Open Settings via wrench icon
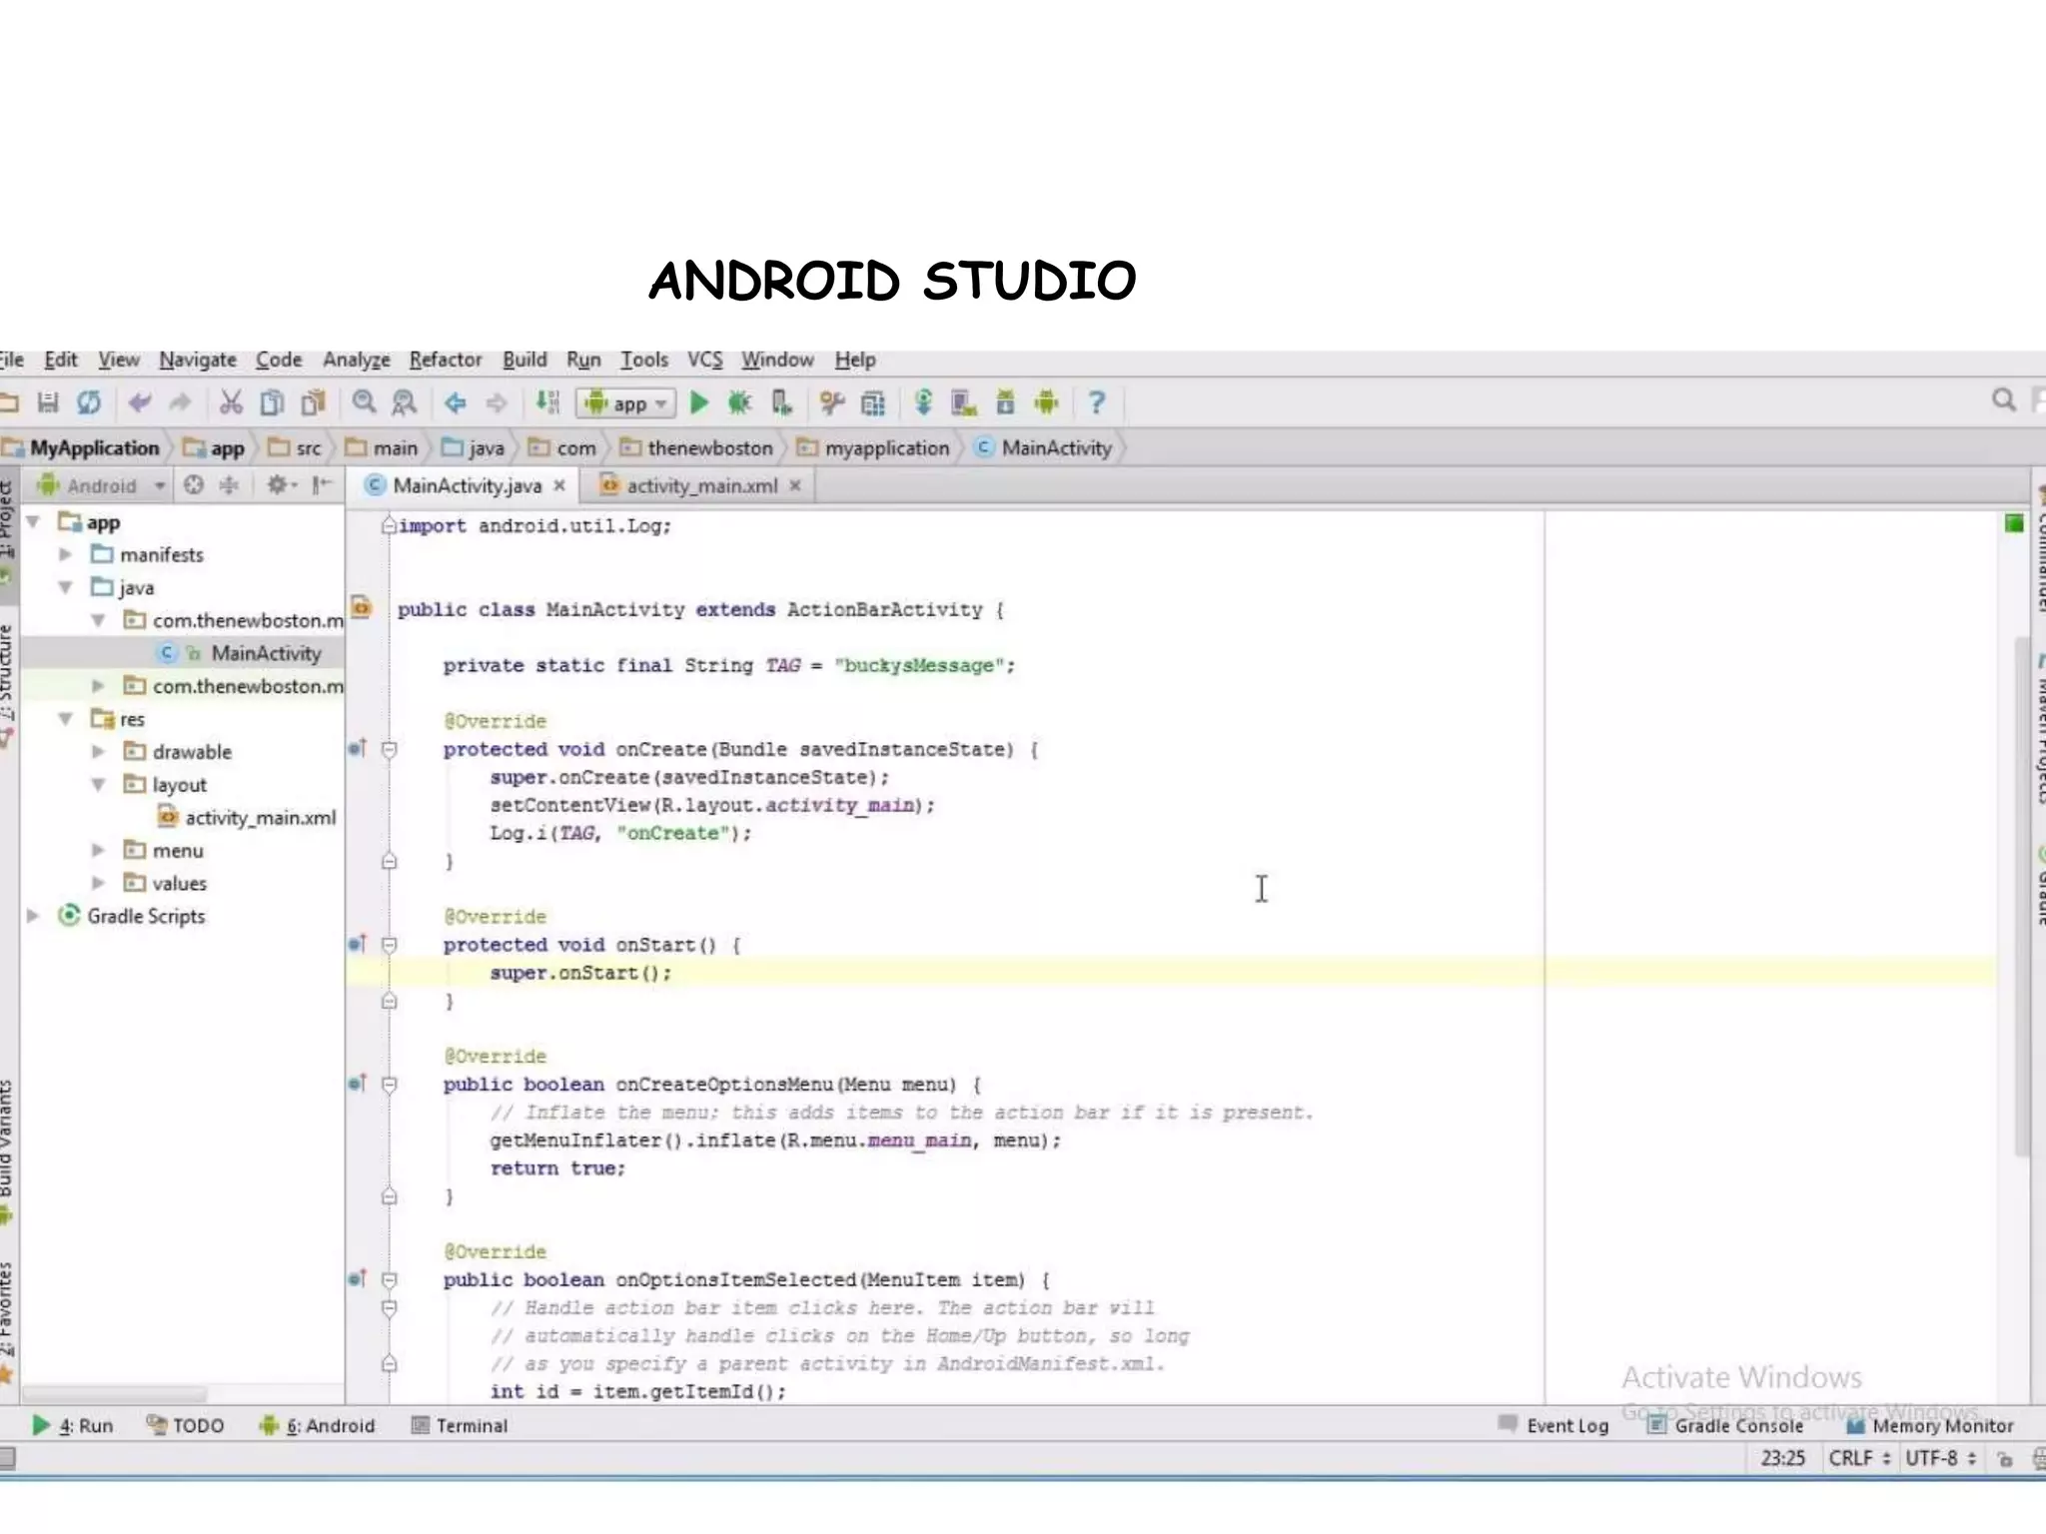This screenshot has width=2046, height=1534. [x=831, y=402]
